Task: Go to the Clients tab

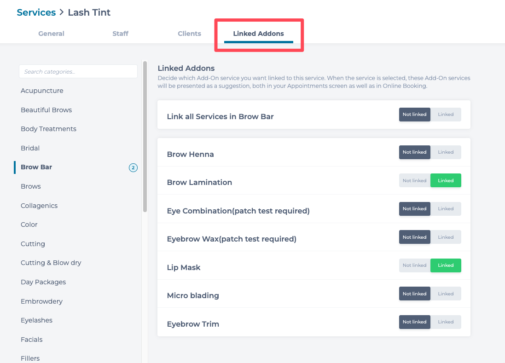Action: click(189, 34)
